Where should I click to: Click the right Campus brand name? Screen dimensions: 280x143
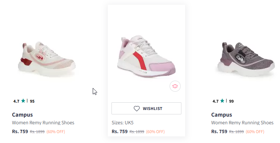[x=221, y=115]
